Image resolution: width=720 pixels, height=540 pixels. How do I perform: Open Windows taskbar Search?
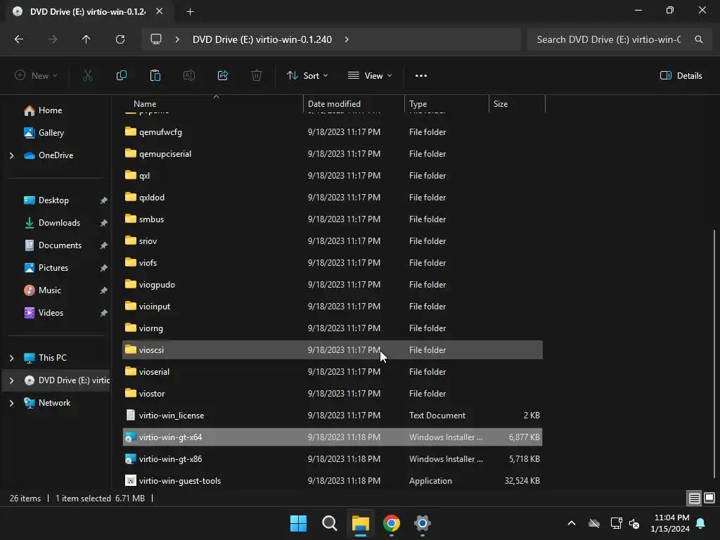(x=330, y=523)
